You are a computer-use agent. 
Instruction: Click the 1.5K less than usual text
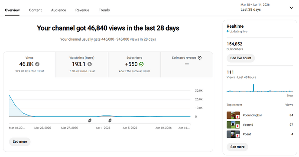pyautogui.click(x=82, y=71)
